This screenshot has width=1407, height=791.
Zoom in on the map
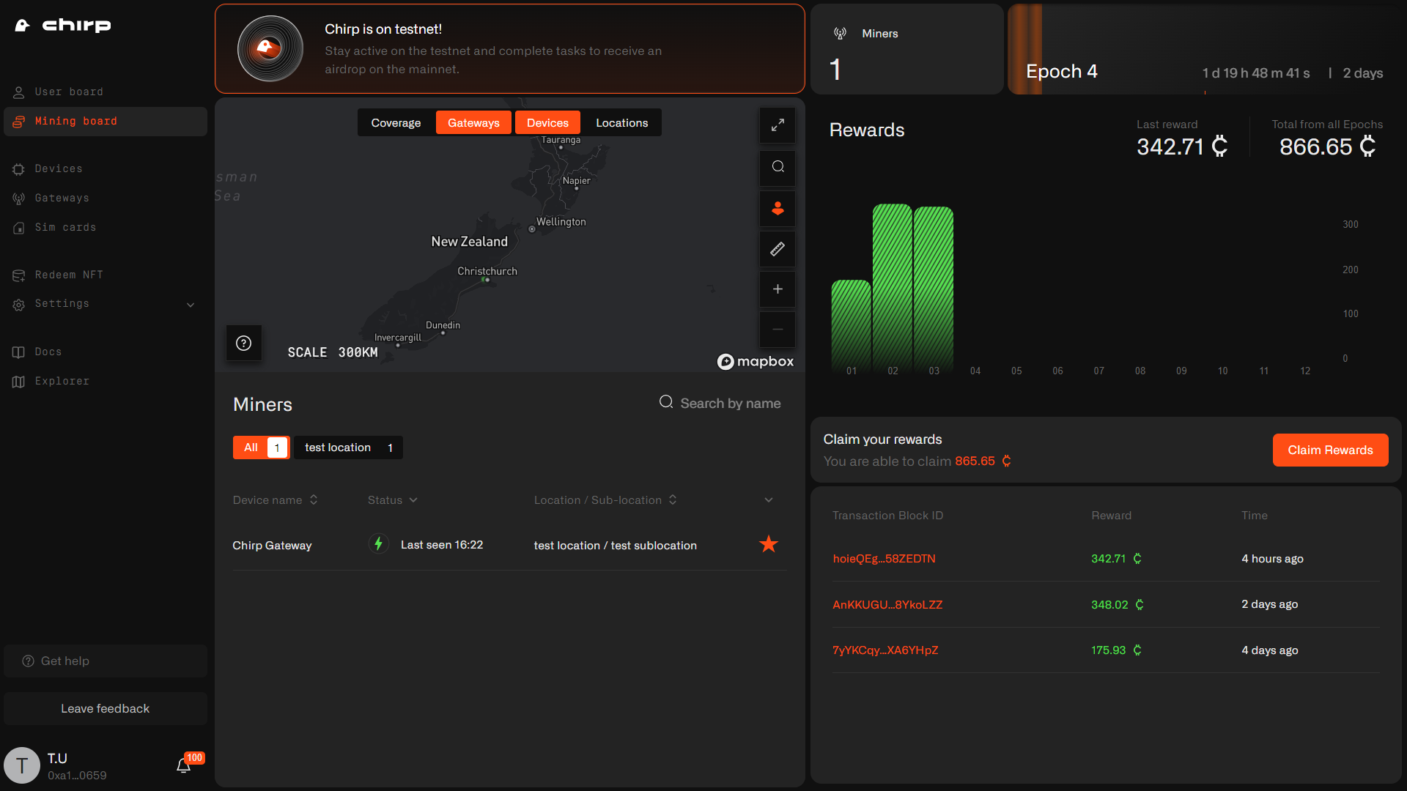click(x=778, y=289)
